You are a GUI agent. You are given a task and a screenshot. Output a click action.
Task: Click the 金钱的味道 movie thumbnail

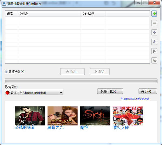point(30,116)
